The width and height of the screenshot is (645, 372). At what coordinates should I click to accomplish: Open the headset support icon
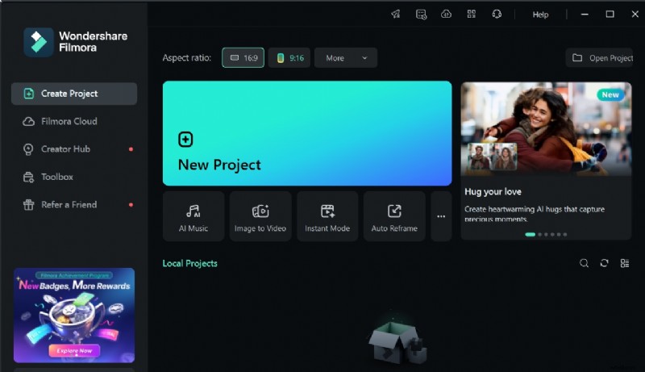pyautogui.click(x=497, y=15)
